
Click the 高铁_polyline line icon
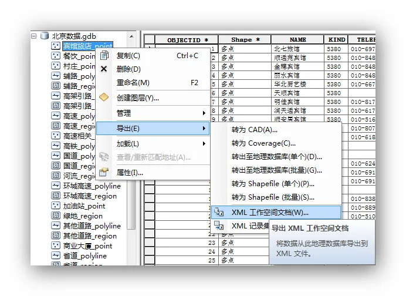tap(56, 146)
